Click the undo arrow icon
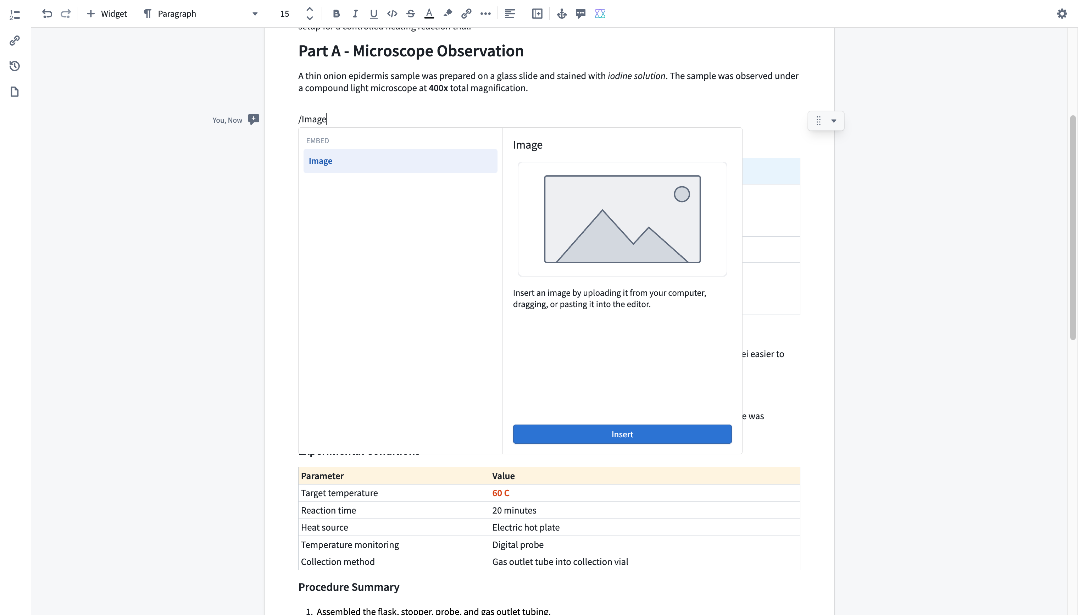1078x615 pixels. [47, 13]
